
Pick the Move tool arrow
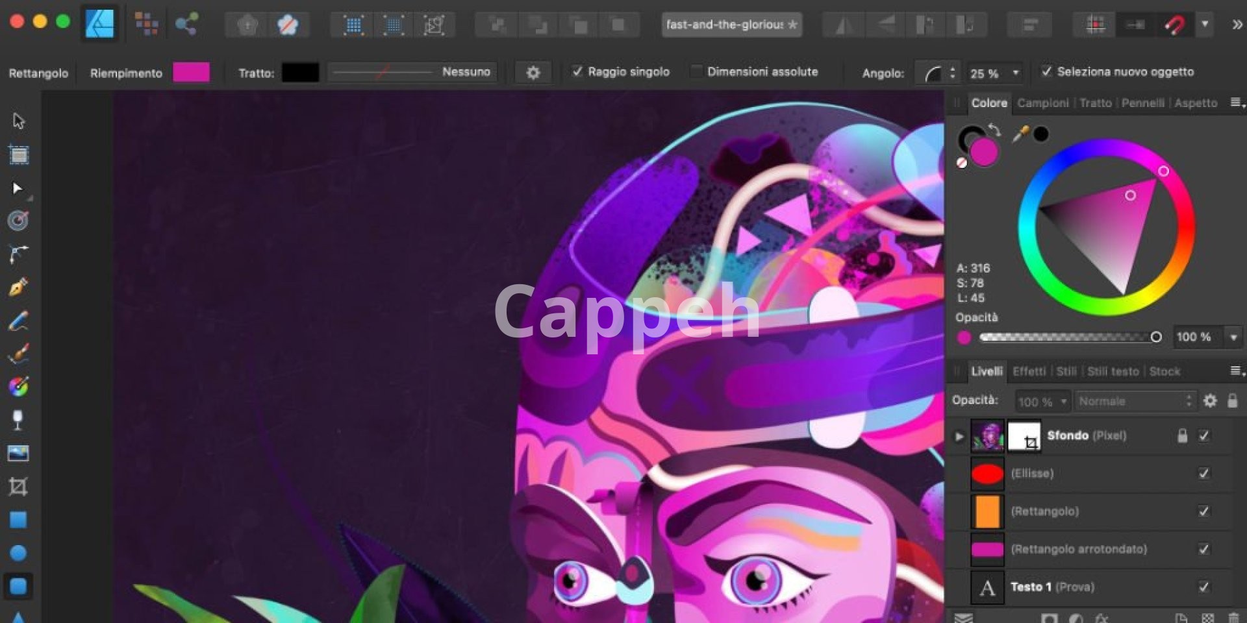(x=18, y=121)
